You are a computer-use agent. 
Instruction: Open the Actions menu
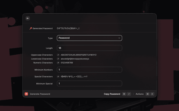(139, 94)
